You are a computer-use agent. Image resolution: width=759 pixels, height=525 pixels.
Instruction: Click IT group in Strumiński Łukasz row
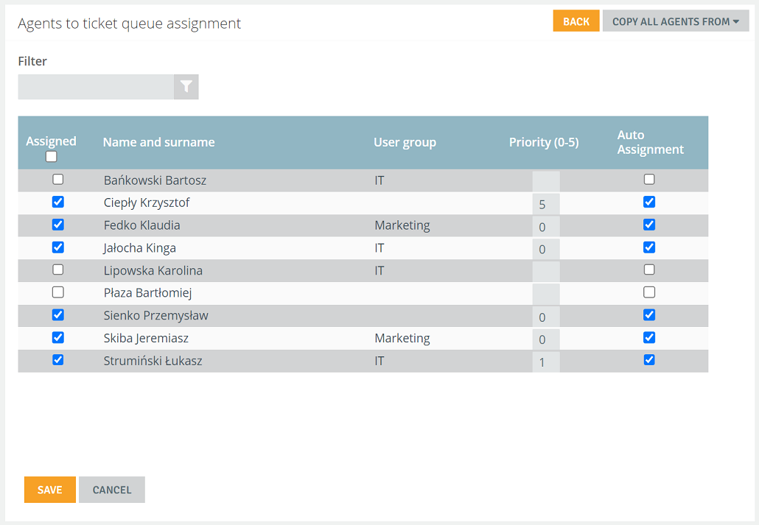[x=379, y=361]
